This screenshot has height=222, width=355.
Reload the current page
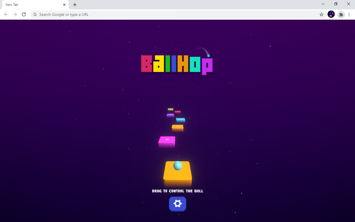tap(24, 14)
